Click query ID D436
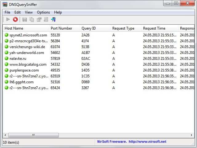This screenshot has height=148, width=197. tap(86, 64)
